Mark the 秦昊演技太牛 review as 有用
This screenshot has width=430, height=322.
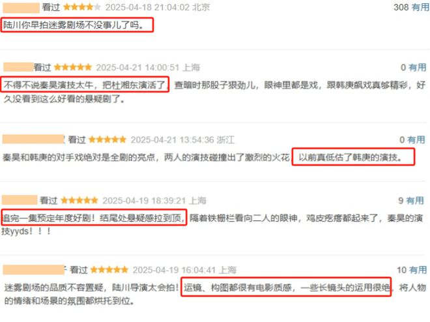pyautogui.click(x=414, y=68)
